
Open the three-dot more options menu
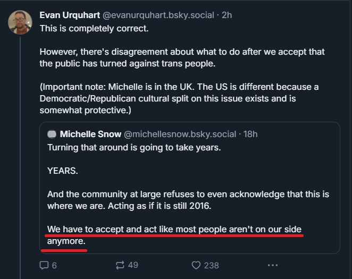point(273,265)
